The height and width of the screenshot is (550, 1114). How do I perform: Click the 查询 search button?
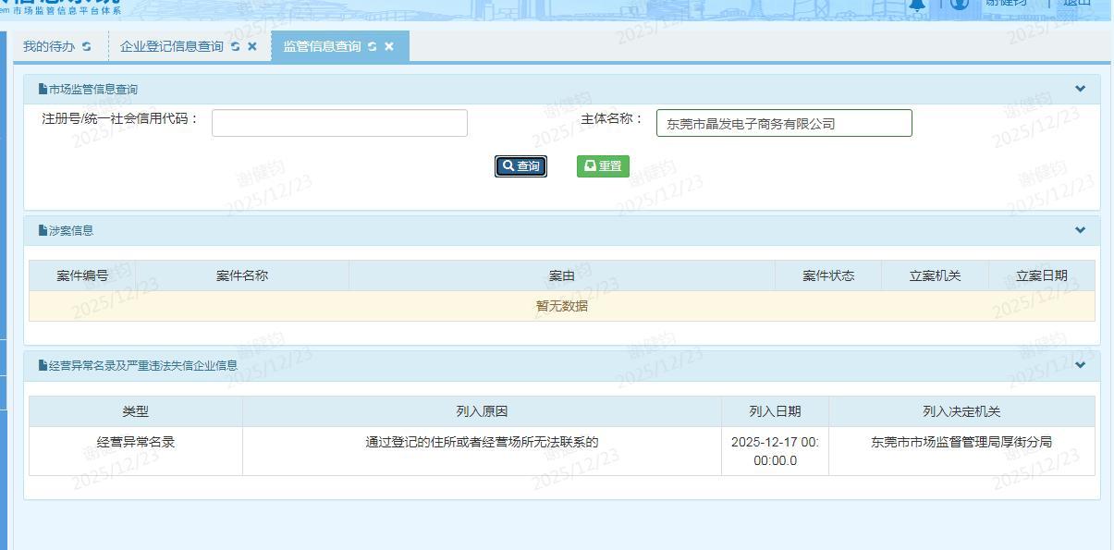click(520, 166)
